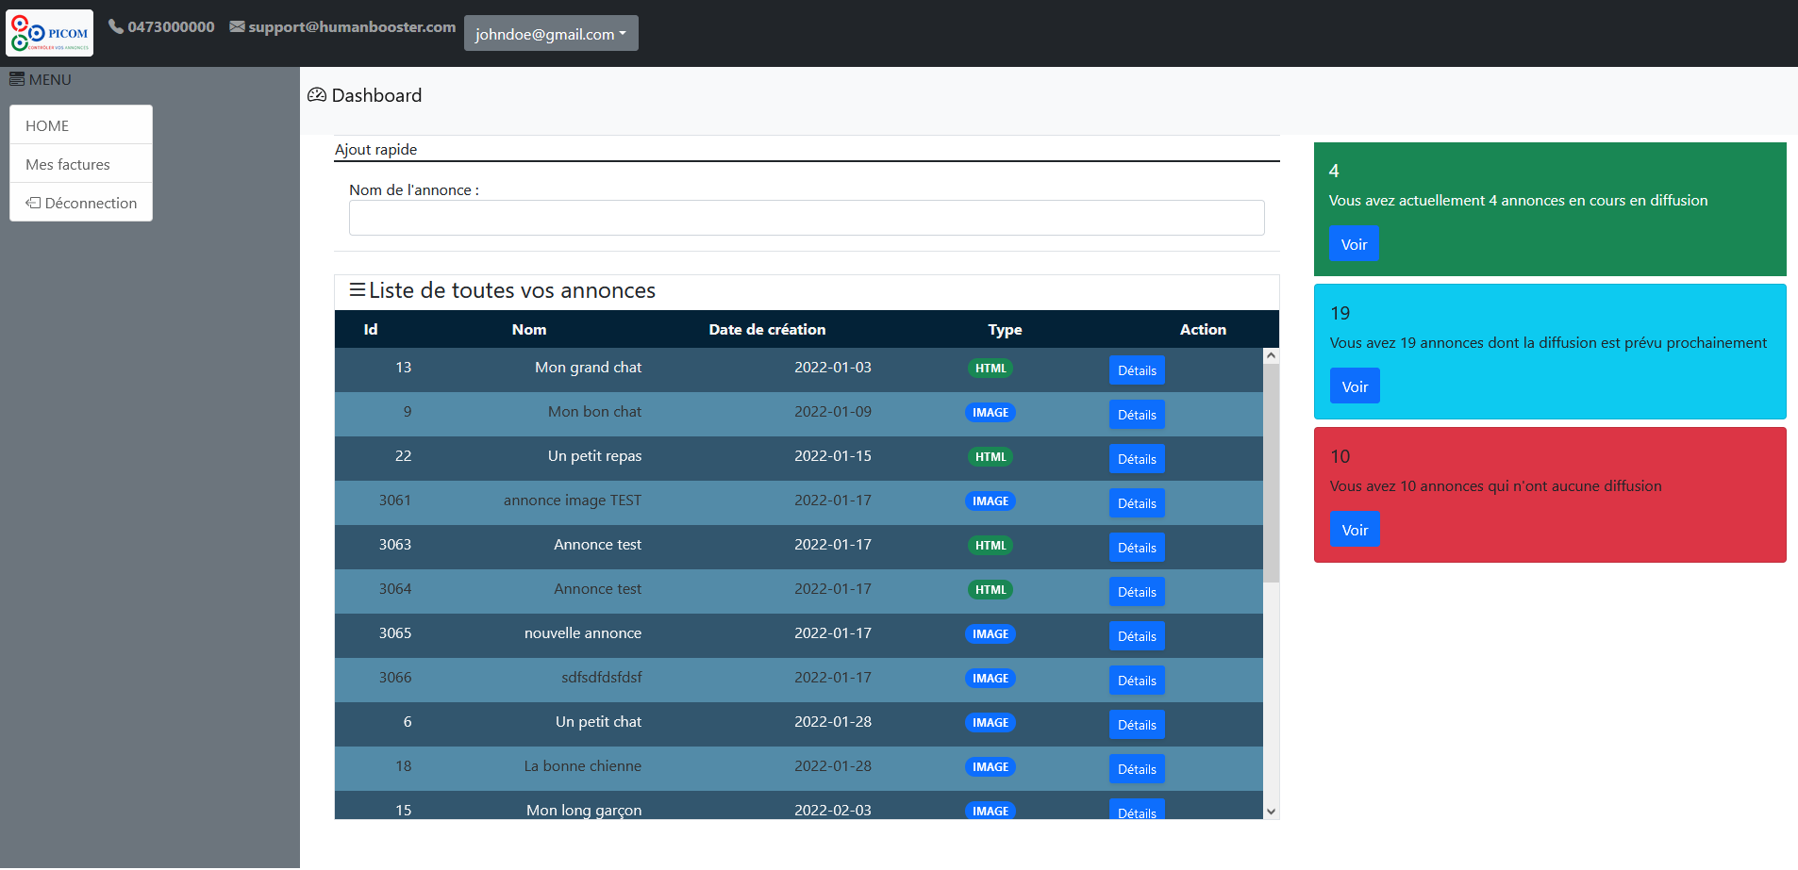1798x870 pixels.
Task: Click the HTML badge for Mon grand chat
Action: point(990,369)
